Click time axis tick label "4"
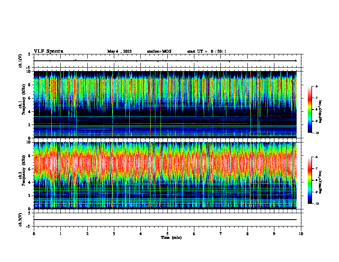Image resolution: width=339 pixels, height=262 pixels. click(x=141, y=234)
